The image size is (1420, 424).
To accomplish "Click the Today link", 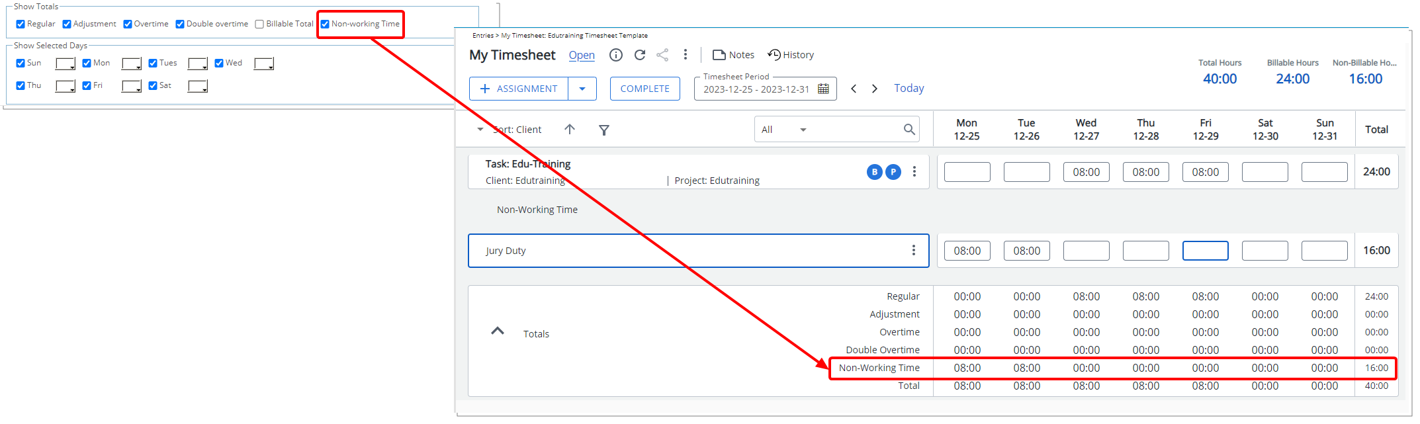I will pos(909,89).
